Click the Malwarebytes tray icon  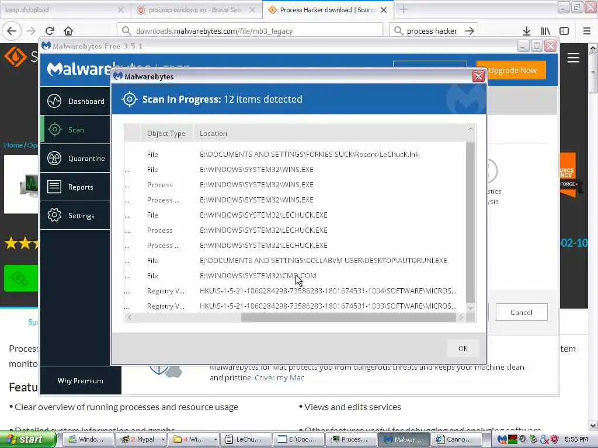coord(502,439)
